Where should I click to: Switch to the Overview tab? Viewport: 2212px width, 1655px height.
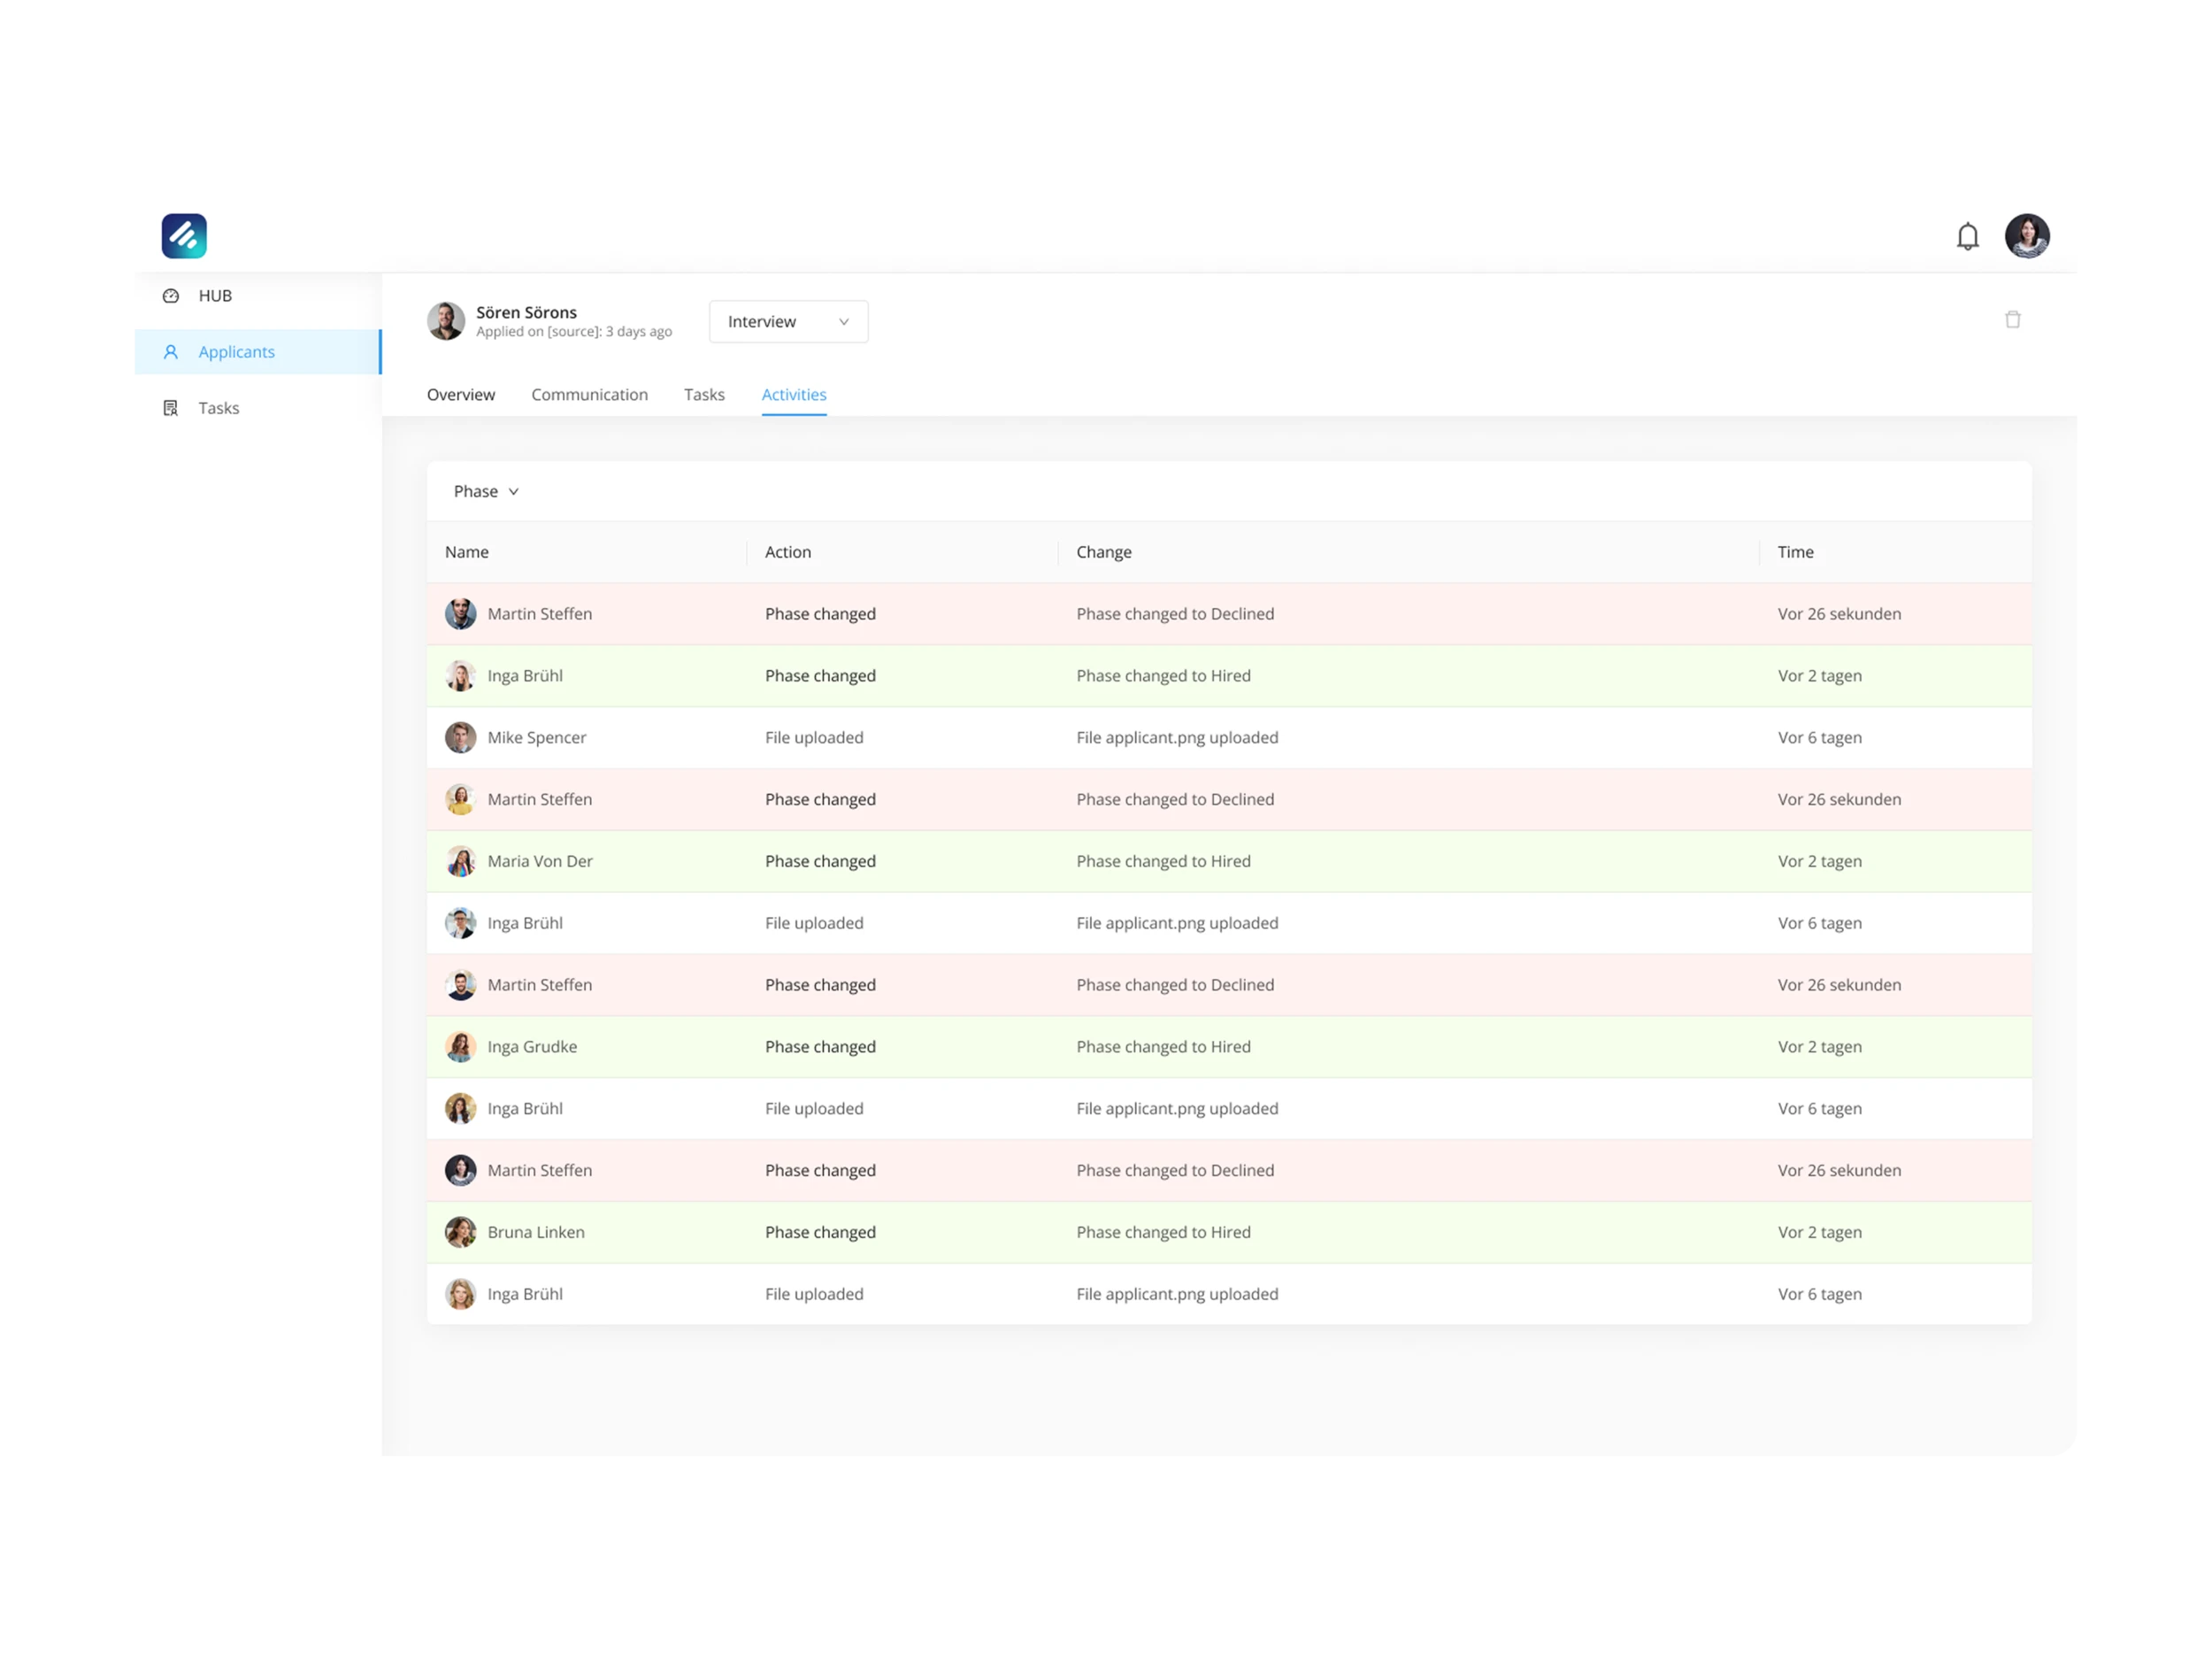pos(461,394)
